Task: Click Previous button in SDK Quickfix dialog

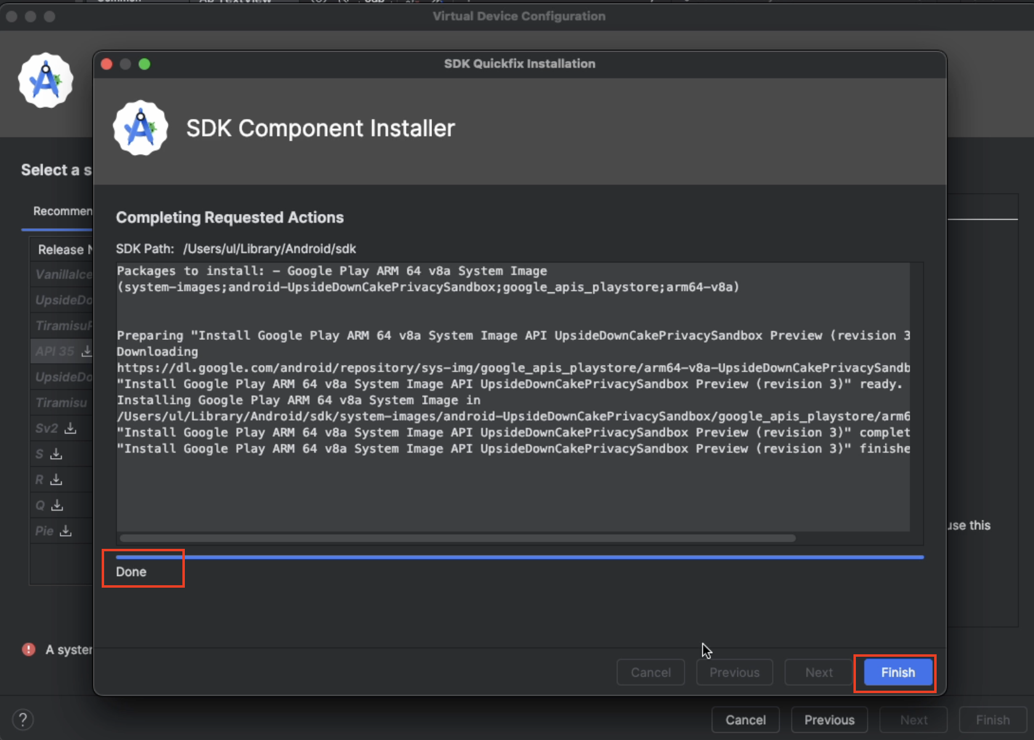Action: click(x=735, y=672)
